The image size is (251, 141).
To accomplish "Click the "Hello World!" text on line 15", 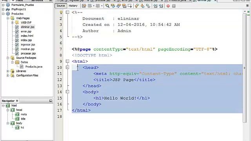I will (x=120, y=98).
